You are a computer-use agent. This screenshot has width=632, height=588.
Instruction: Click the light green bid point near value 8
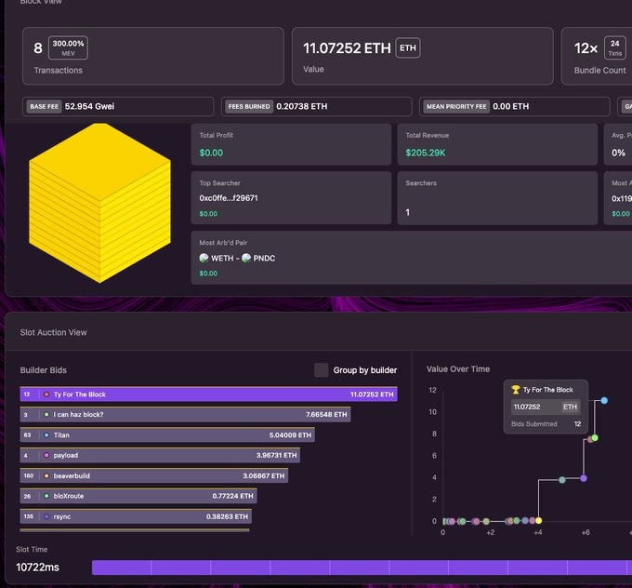[595, 438]
